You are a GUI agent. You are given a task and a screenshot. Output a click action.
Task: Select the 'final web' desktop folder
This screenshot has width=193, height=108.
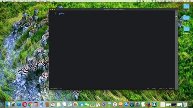[186, 19]
